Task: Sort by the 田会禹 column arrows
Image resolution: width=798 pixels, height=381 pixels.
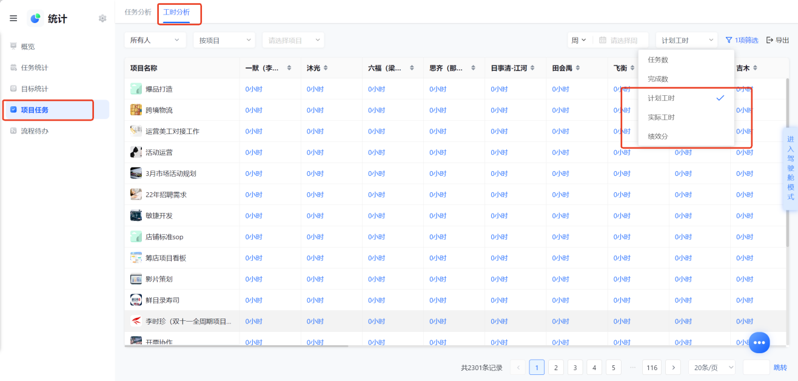Action: click(x=578, y=68)
